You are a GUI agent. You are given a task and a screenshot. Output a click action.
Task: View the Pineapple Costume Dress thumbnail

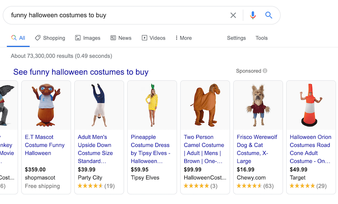(x=152, y=106)
